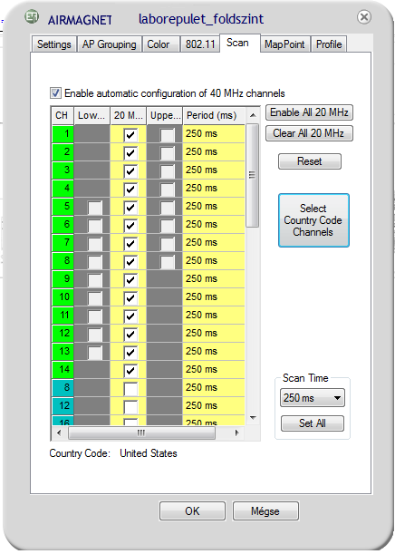This screenshot has height=554, width=395.
Task: Check Upper checkbox for channel 1
Action: pyautogui.click(x=167, y=134)
